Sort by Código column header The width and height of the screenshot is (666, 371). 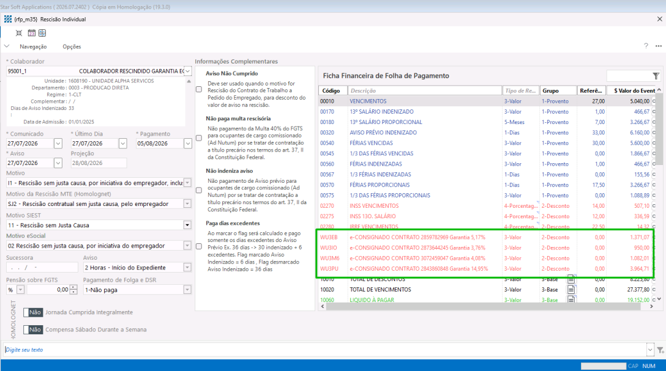click(x=333, y=90)
